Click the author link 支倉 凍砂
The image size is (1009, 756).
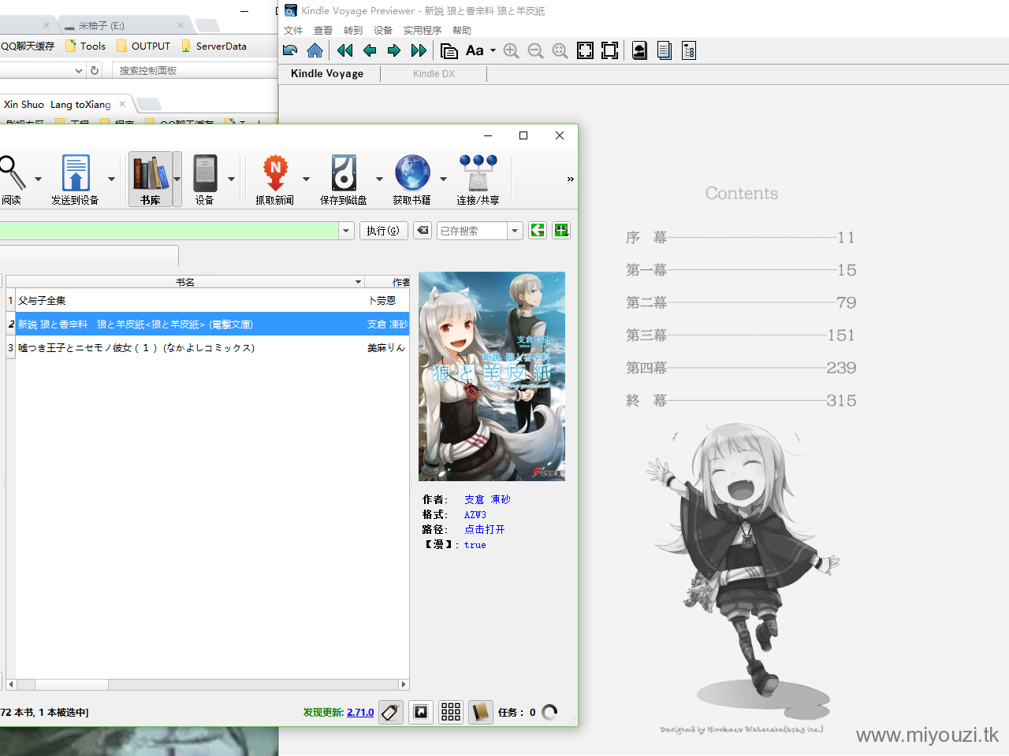click(x=487, y=499)
